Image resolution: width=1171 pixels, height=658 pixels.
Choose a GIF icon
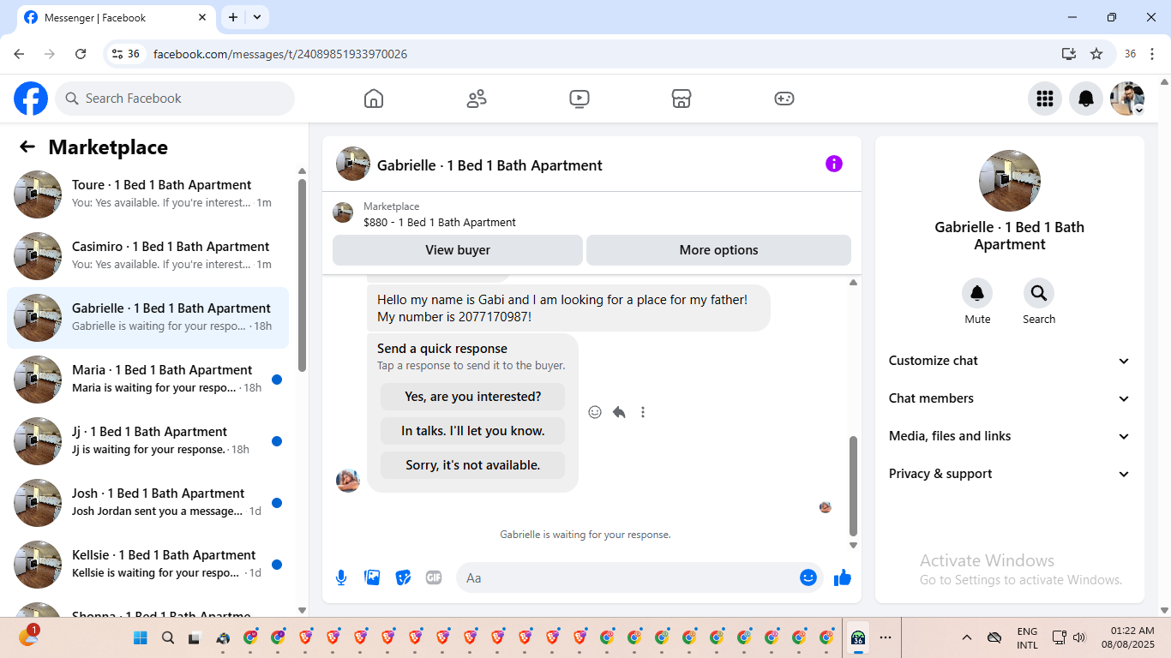[434, 577]
